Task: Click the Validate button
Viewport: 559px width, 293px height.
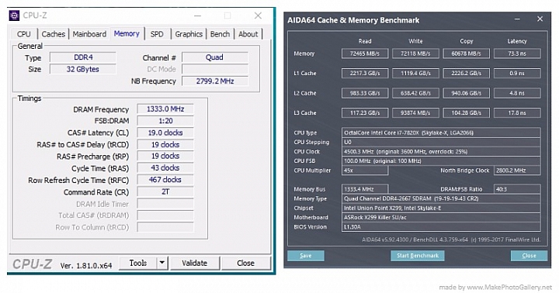Action: (x=195, y=263)
